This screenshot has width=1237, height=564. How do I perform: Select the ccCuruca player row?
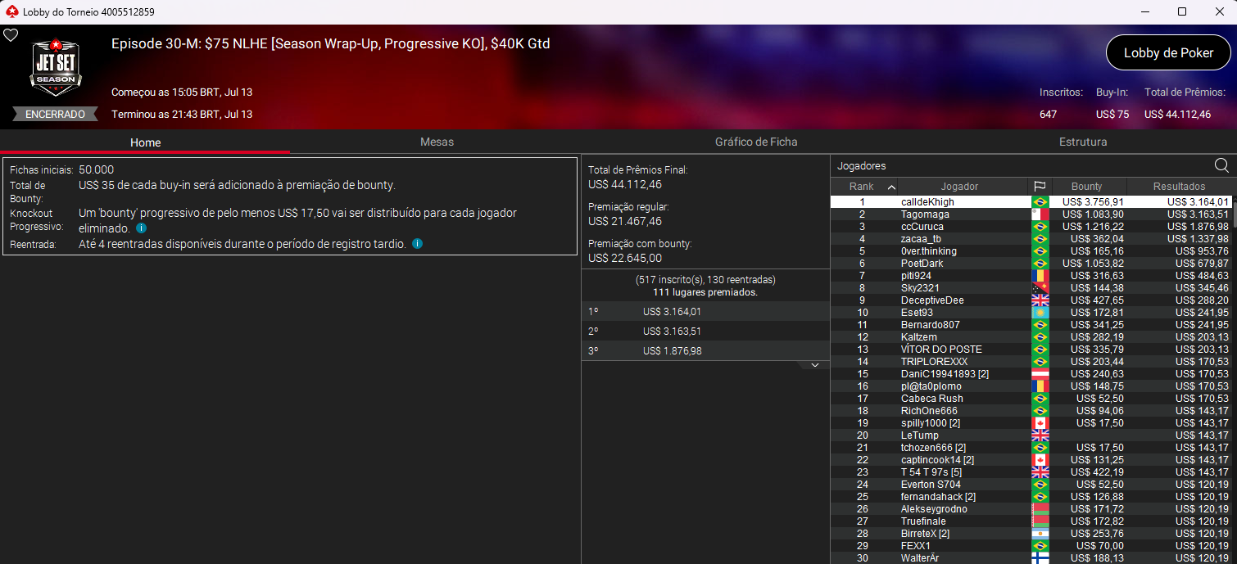click(x=1031, y=227)
